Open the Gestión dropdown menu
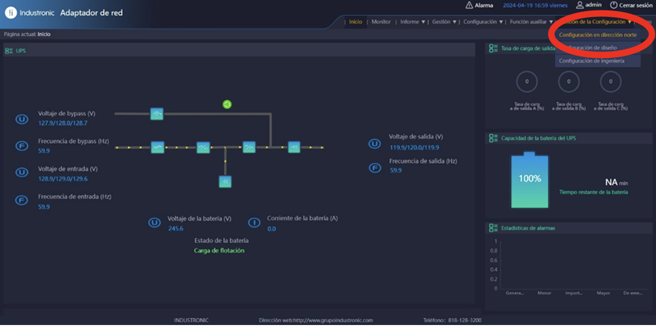 coord(444,22)
